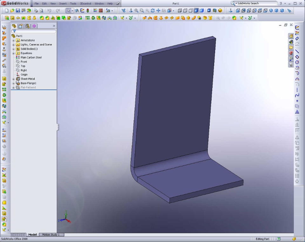The image size is (305, 242).
Task: Open the File menu
Action: 36,3
